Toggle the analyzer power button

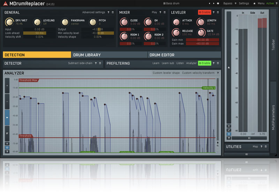pos(7,147)
